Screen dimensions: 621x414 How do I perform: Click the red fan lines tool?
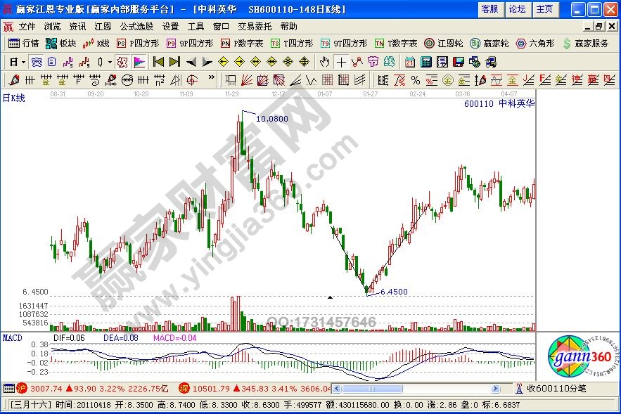[x=247, y=80]
